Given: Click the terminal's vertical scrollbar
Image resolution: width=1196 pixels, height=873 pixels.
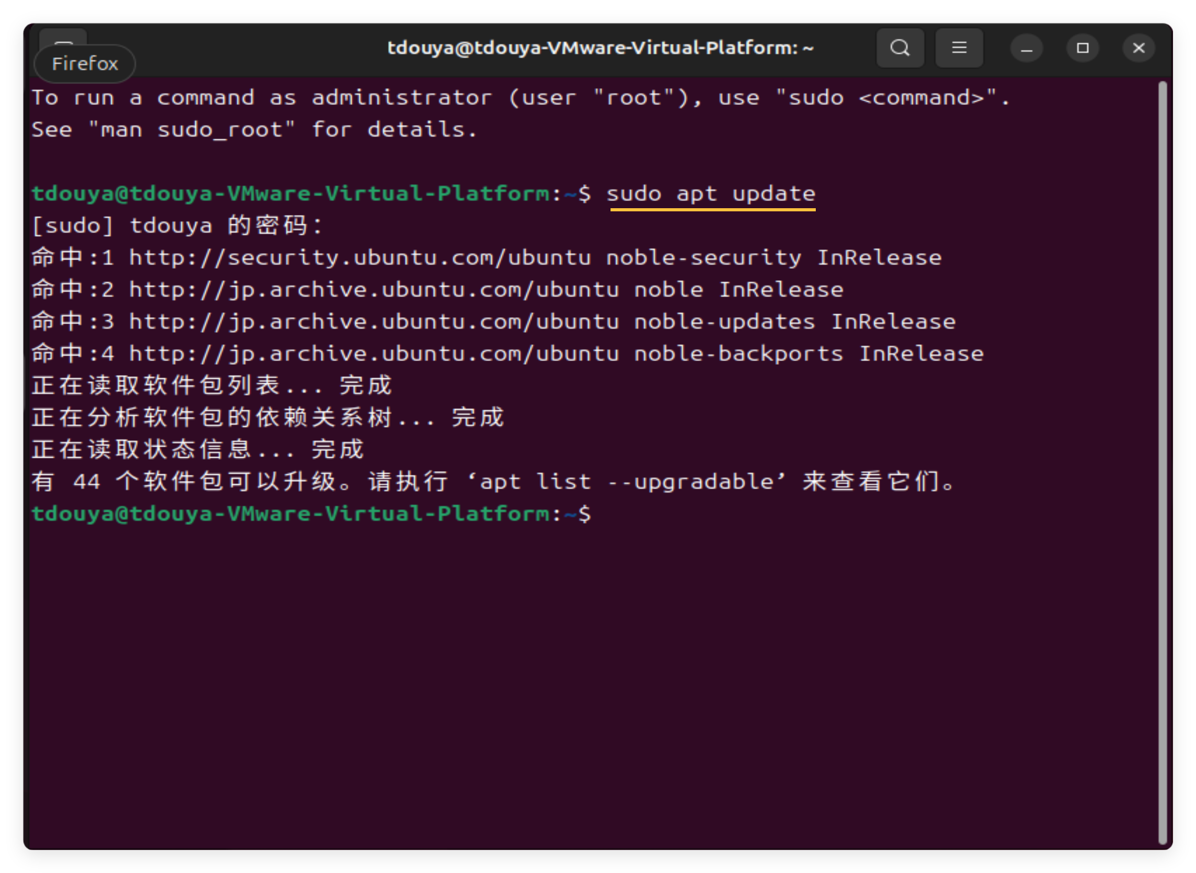Looking at the screenshot, I should click(x=1162, y=462).
